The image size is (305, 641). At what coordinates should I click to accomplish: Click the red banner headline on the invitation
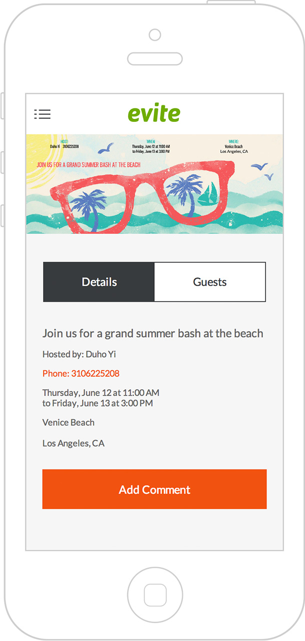(89, 165)
